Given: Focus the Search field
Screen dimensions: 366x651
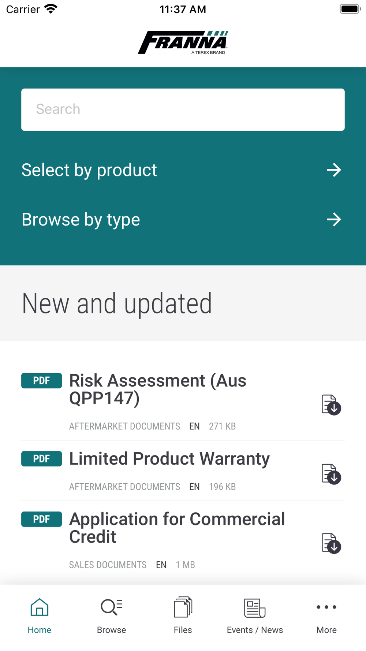Looking at the screenshot, I should 183,109.
